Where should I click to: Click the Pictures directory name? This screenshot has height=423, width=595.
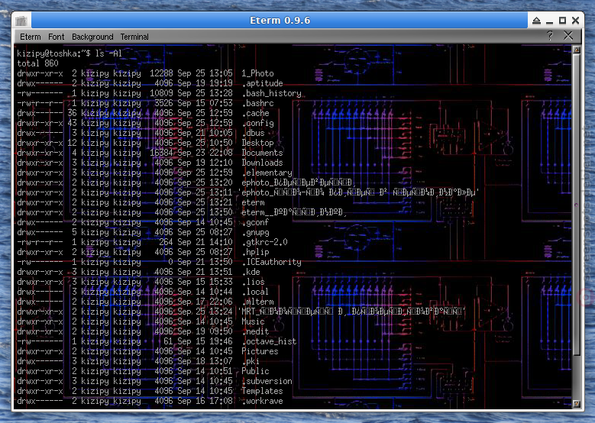pos(260,351)
